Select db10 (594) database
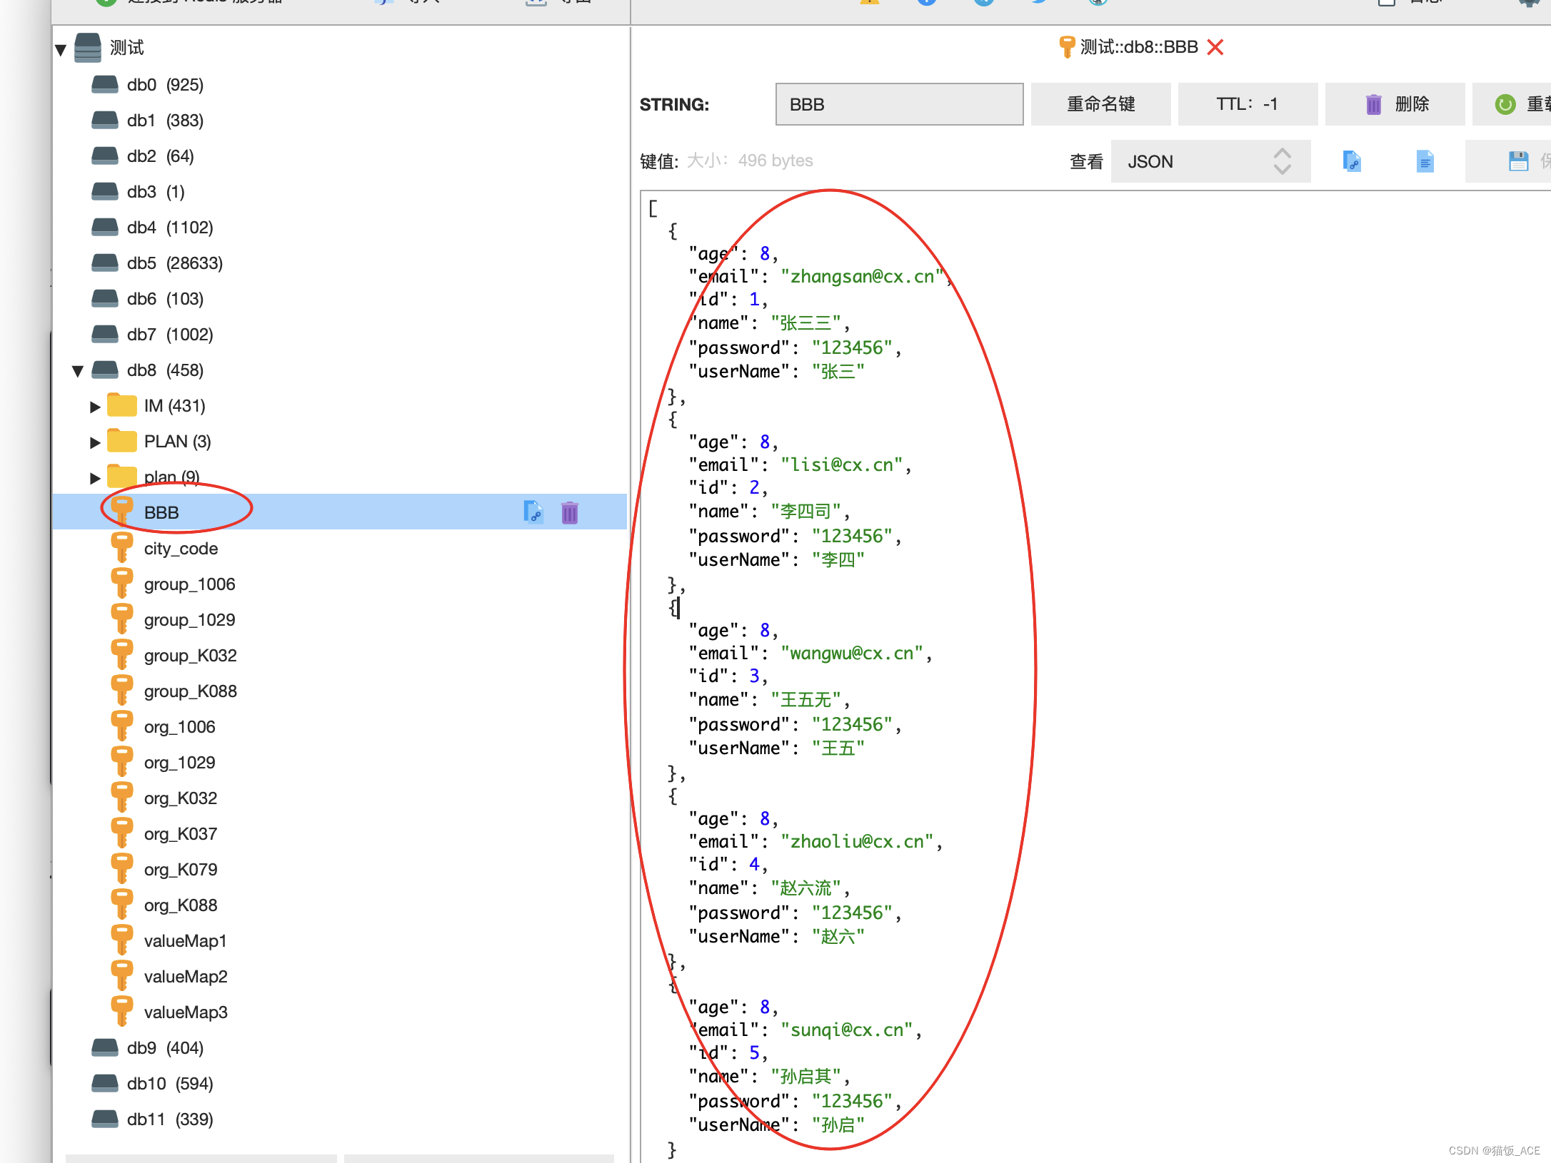This screenshot has height=1163, width=1551. tap(170, 1084)
